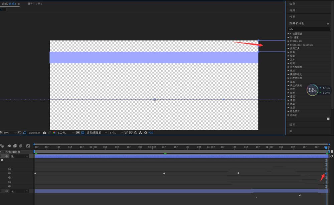The height and width of the screenshot is (205, 334).
Task: Click the toggle pixel aspect ratio icon
Action: click(126, 133)
